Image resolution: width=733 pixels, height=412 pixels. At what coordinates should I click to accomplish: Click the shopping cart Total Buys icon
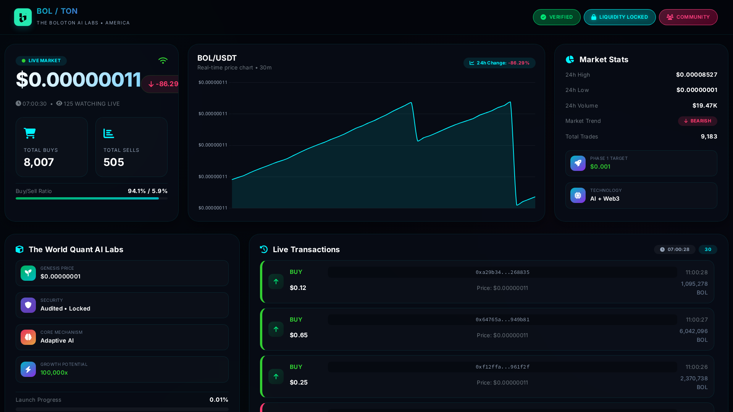point(30,133)
